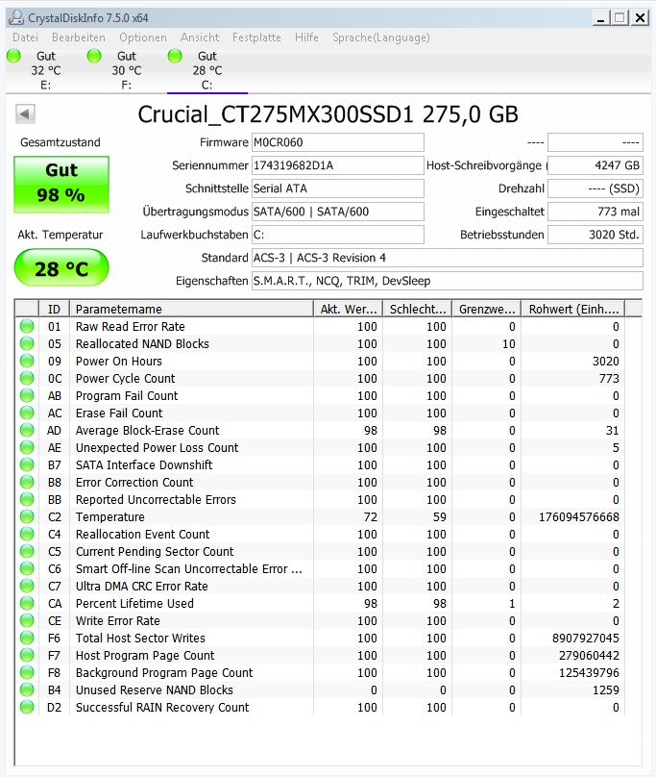
Task: Click green status icon of Average Block-Erase Count
Action: point(27,430)
